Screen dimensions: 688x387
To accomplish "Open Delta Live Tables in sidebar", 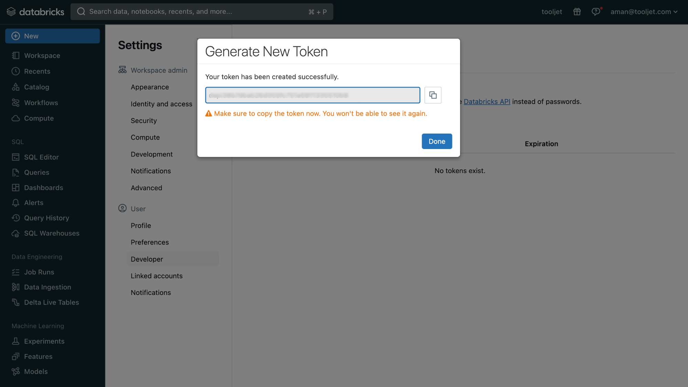I will [51, 302].
